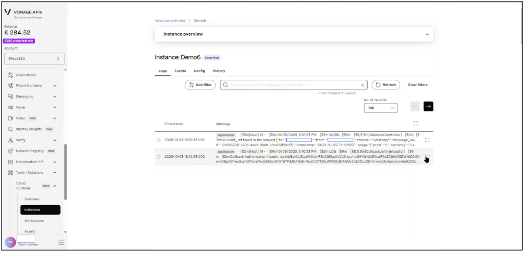Click the 2025-10-03 18:10:53.002 timestamp
This screenshot has height=253, width=523.
(184, 140)
